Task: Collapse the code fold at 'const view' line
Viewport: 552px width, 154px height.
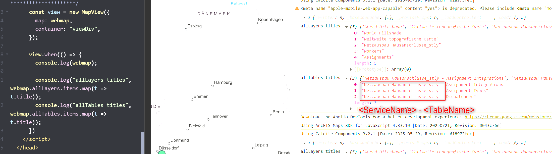Action: [x=7, y=12]
